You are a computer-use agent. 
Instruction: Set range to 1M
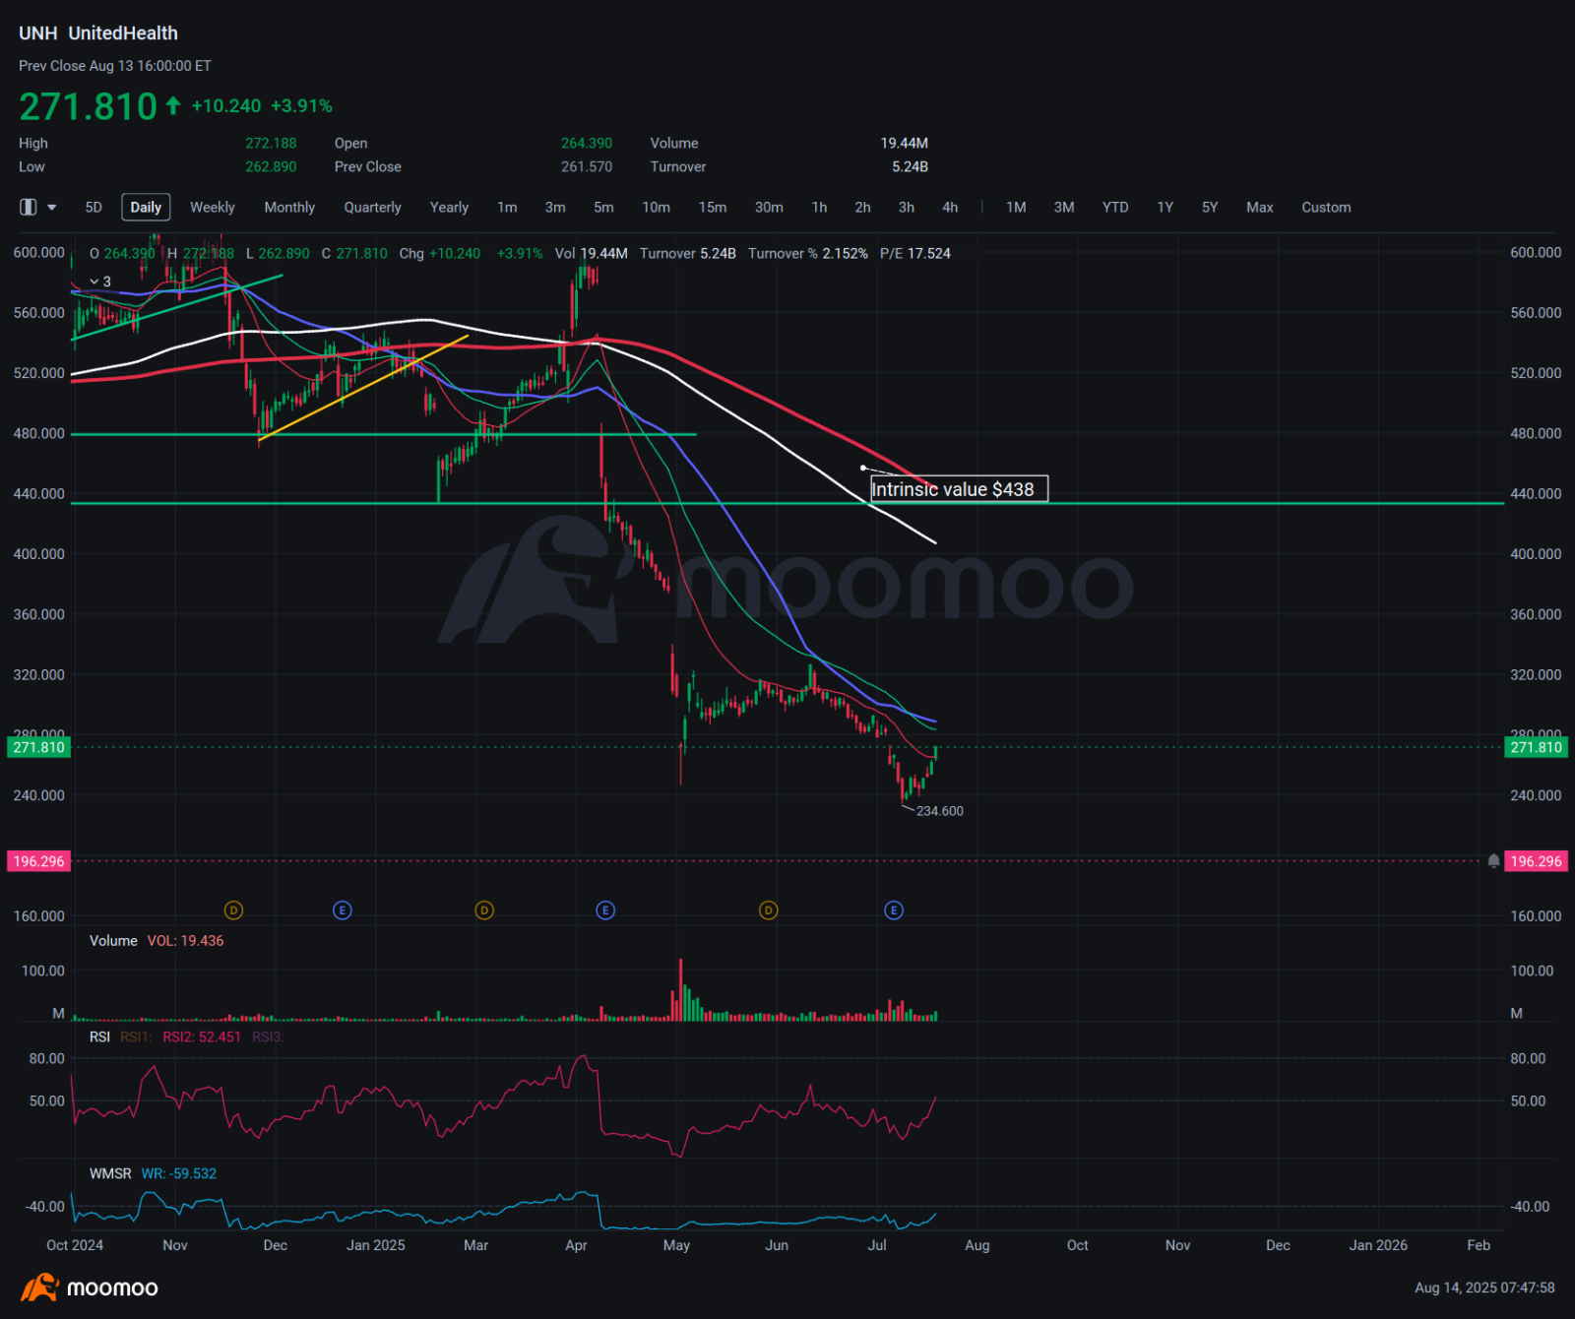pyautogui.click(x=1016, y=208)
